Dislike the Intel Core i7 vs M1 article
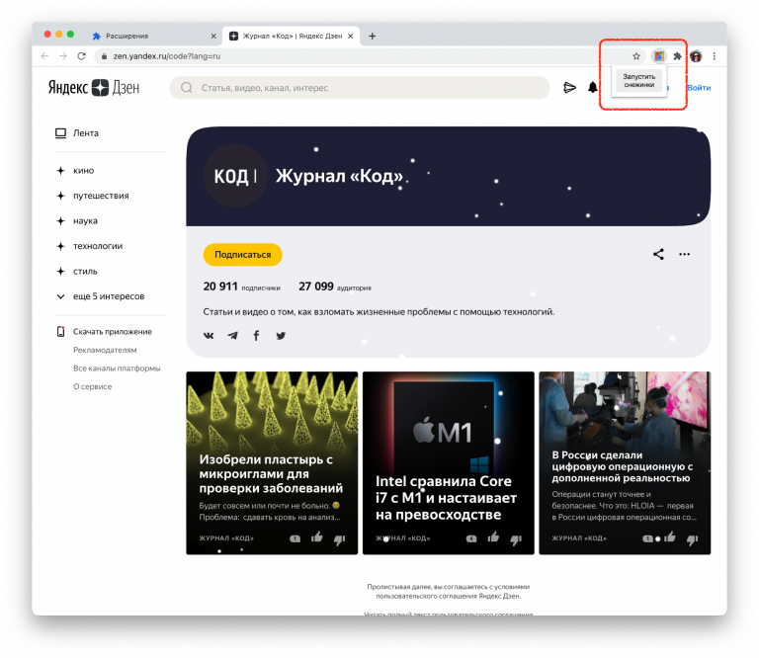This screenshot has height=658, width=759. point(515,538)
